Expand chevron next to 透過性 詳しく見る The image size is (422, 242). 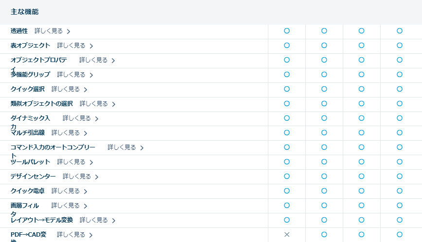69,32
